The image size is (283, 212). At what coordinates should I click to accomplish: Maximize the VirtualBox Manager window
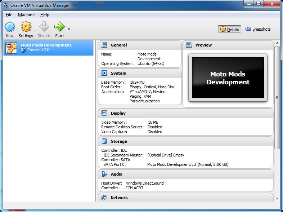(259, 4)
